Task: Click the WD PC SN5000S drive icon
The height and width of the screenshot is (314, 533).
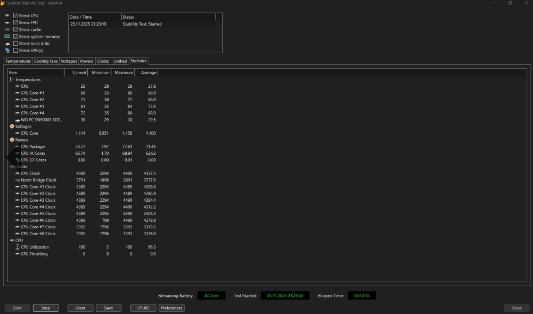Action: pos(18,120)
